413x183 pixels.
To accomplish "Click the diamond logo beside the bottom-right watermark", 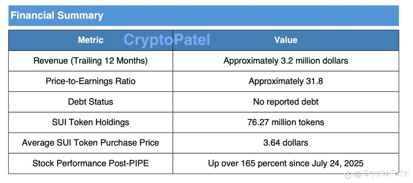I will (x=348, y=174).
